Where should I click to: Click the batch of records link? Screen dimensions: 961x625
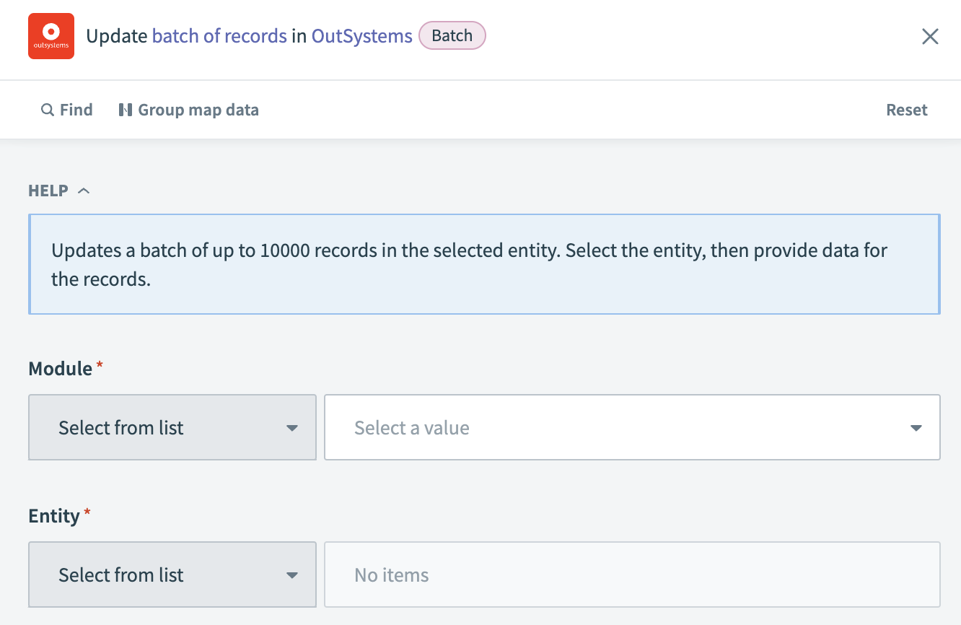(219, 36)
